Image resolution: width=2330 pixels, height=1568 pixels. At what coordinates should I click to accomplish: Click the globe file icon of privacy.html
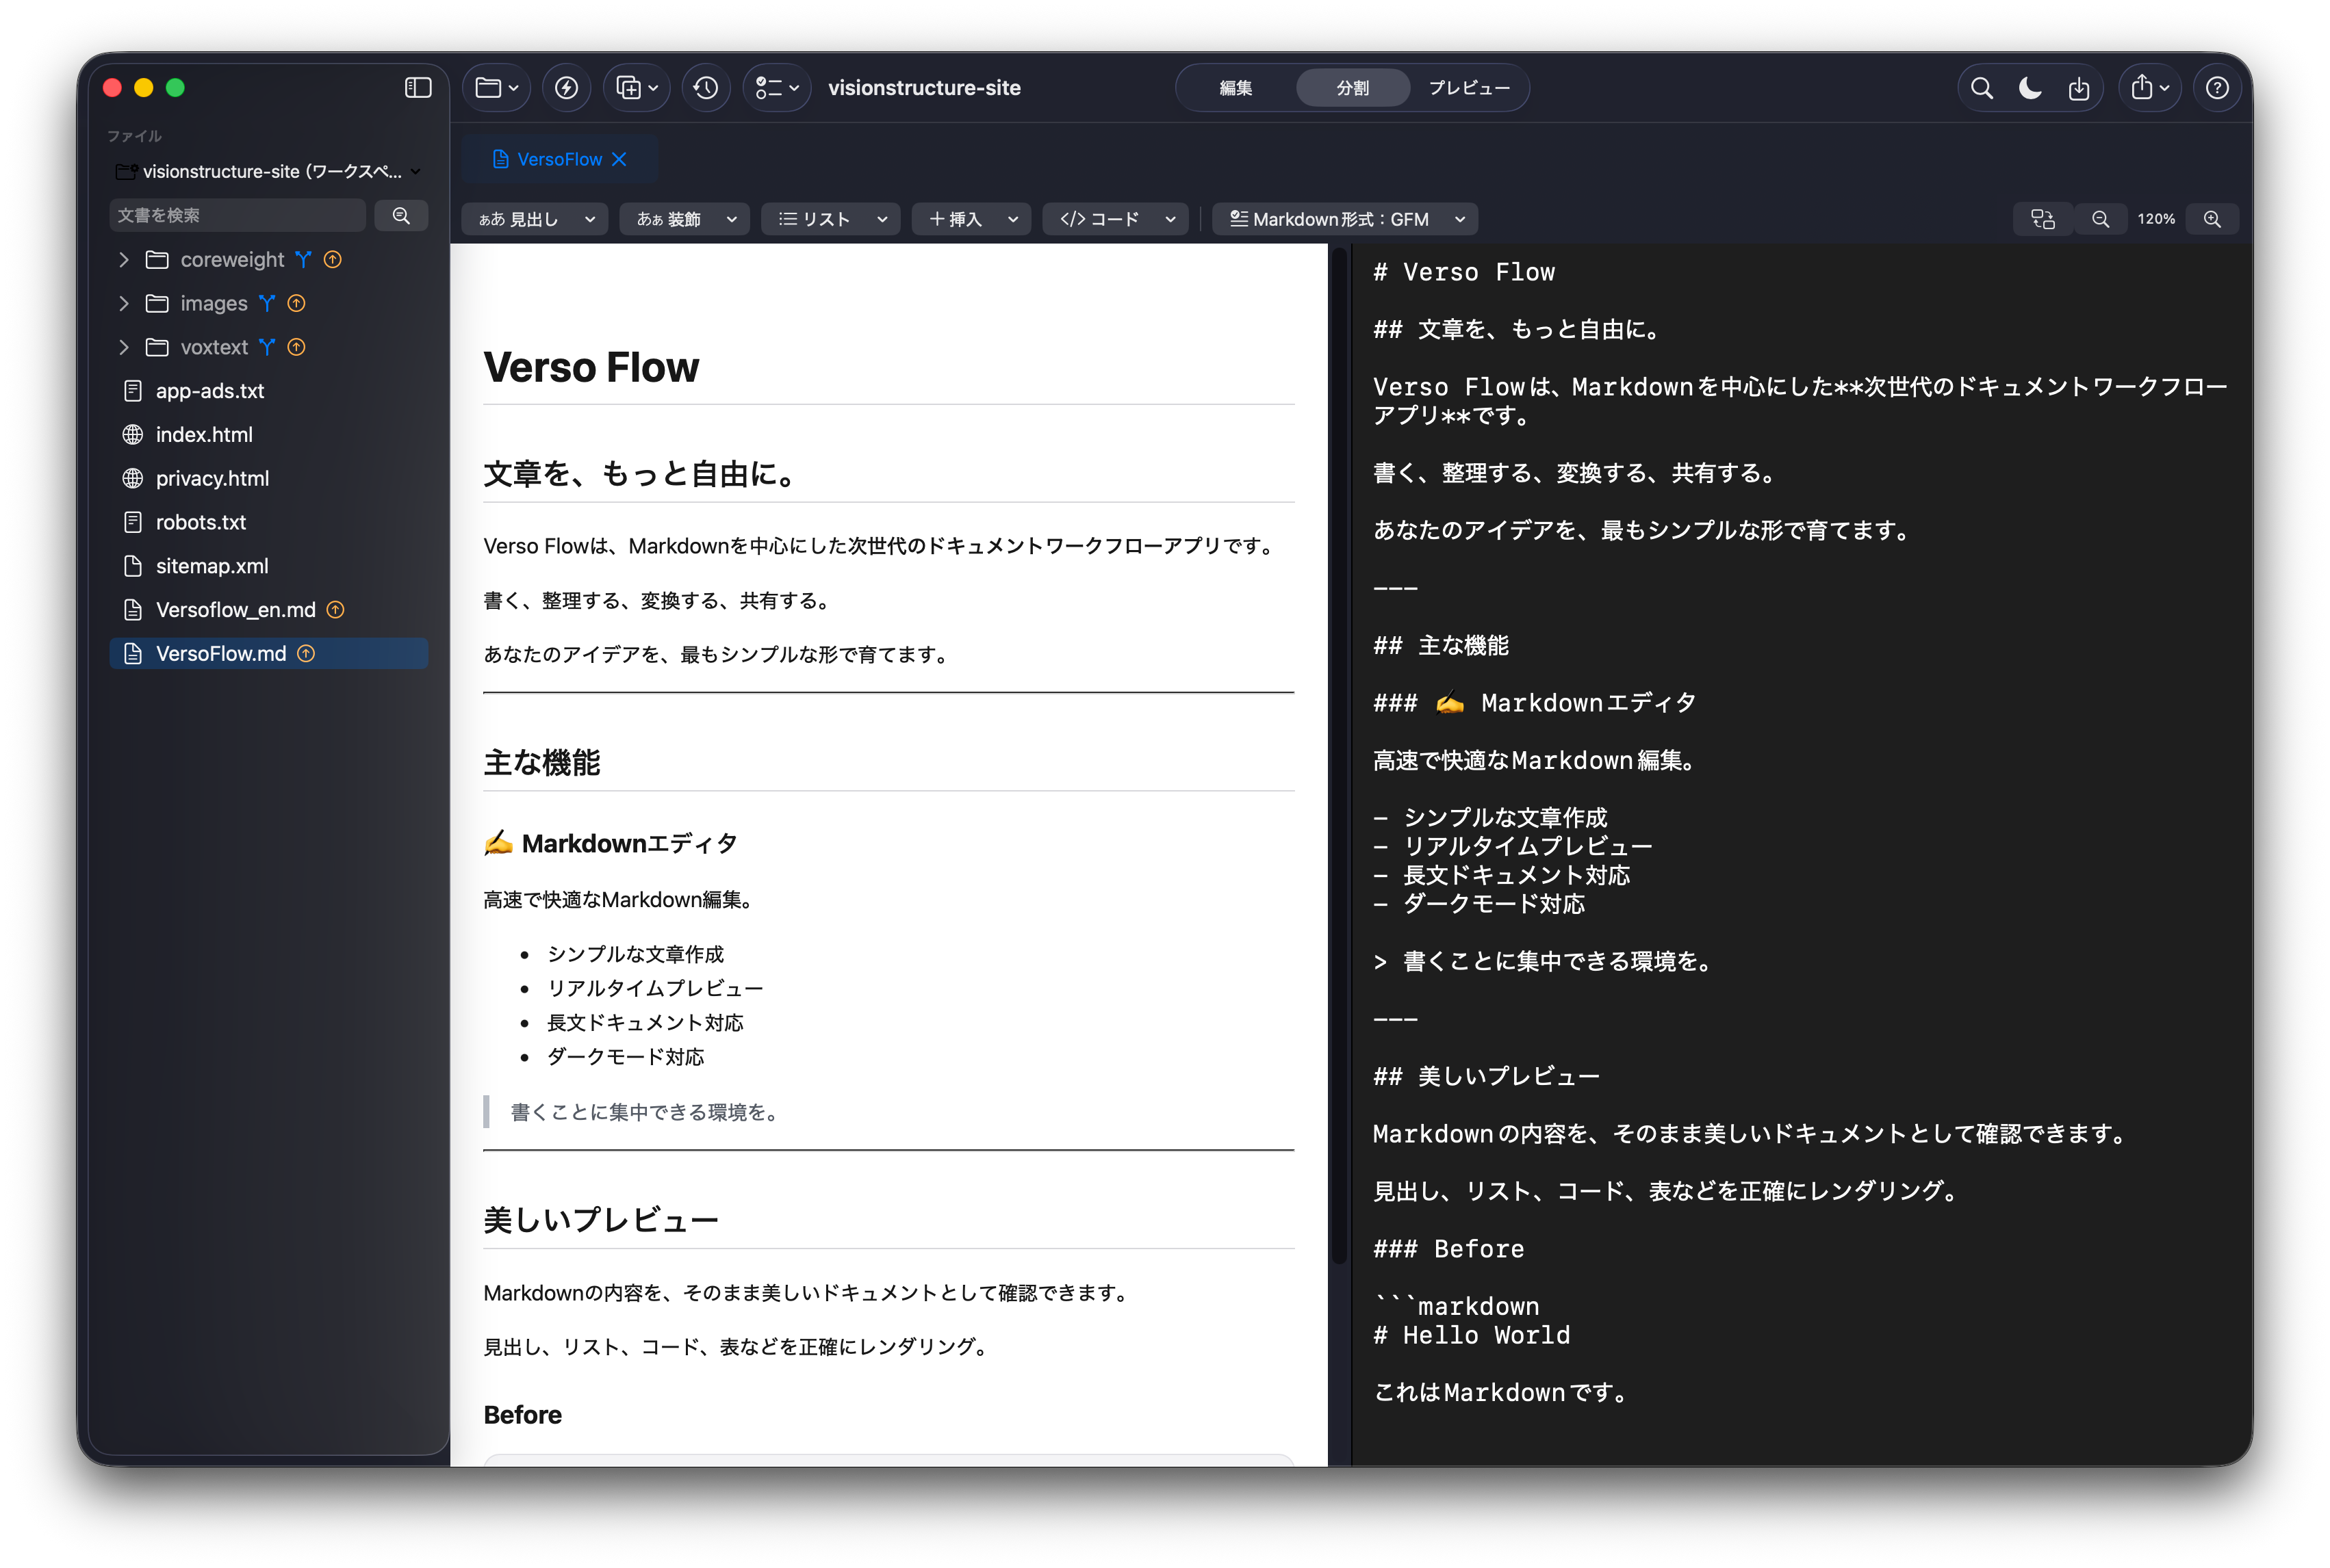click(132, 478)
